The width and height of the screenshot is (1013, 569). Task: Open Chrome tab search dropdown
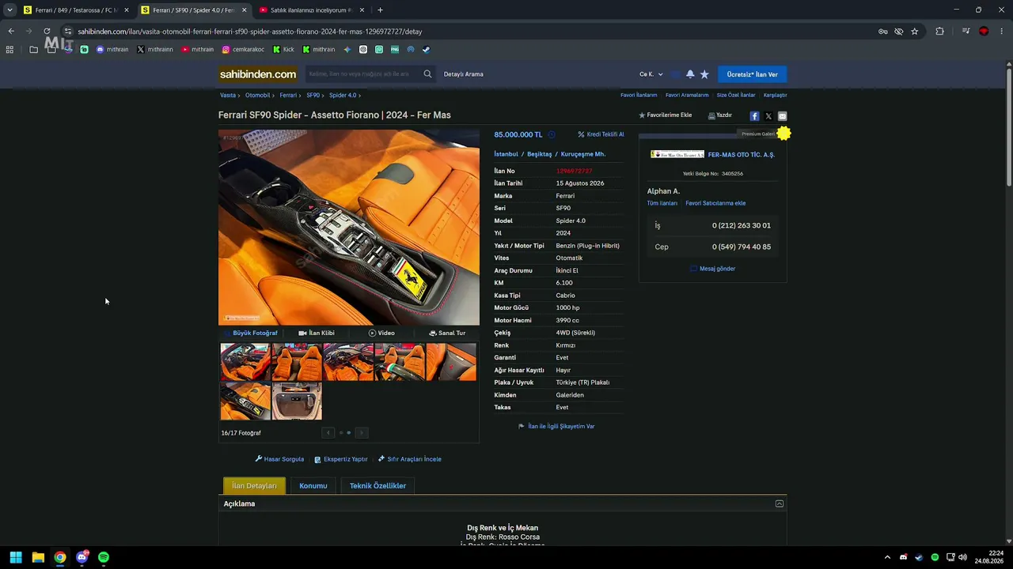[9, 9]
